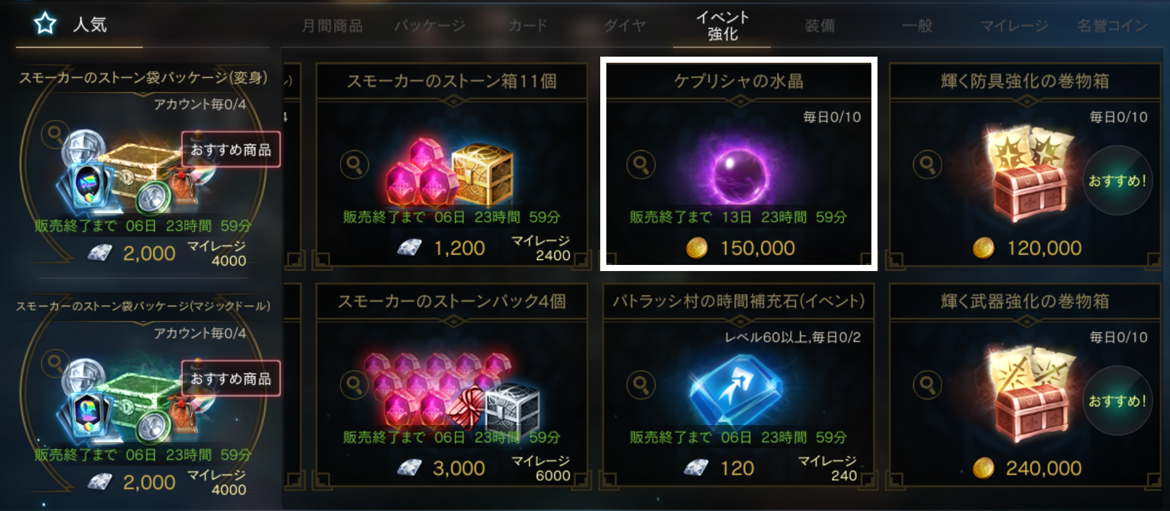1170x511 pixels.
Task: Switch to the パッケージ tab
Action: point(430,26)
